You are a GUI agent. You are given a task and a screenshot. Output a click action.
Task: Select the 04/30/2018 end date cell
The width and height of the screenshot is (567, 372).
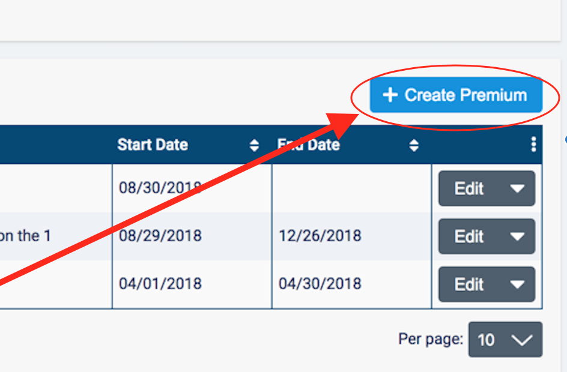pos(320,283)
